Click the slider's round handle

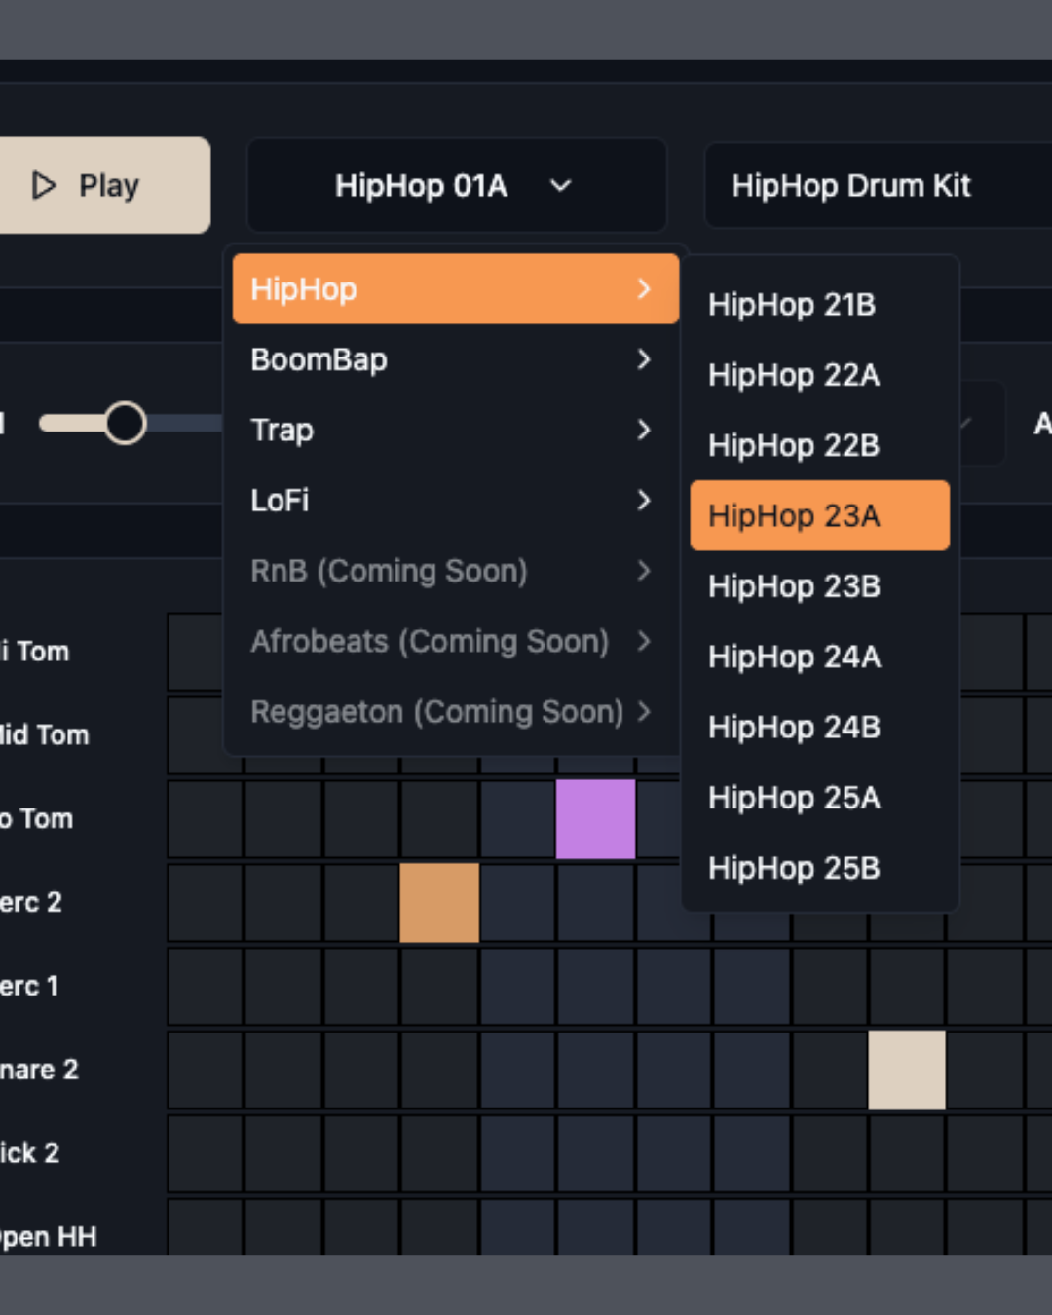coord(126,423)
